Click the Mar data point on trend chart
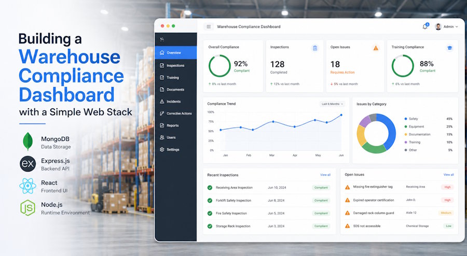 click(x=273, y=122)
